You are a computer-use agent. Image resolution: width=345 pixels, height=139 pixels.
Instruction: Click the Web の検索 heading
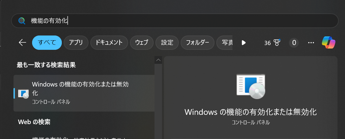pyautogui.click(x=34, y=122)
